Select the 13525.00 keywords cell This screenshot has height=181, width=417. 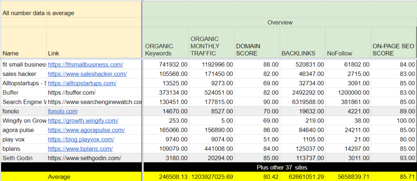(166, 83)
